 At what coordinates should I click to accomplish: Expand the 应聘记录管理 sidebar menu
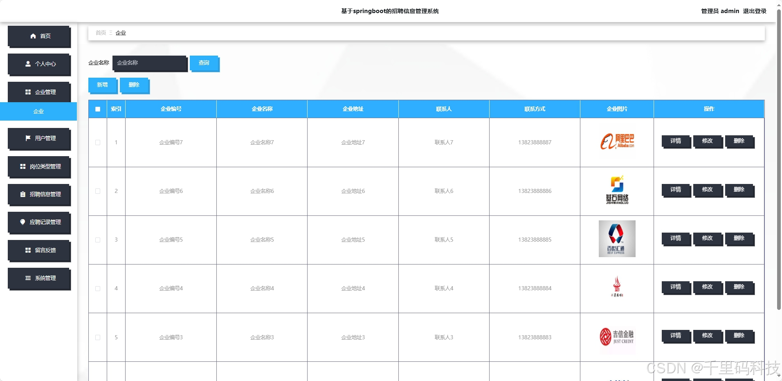39,222
